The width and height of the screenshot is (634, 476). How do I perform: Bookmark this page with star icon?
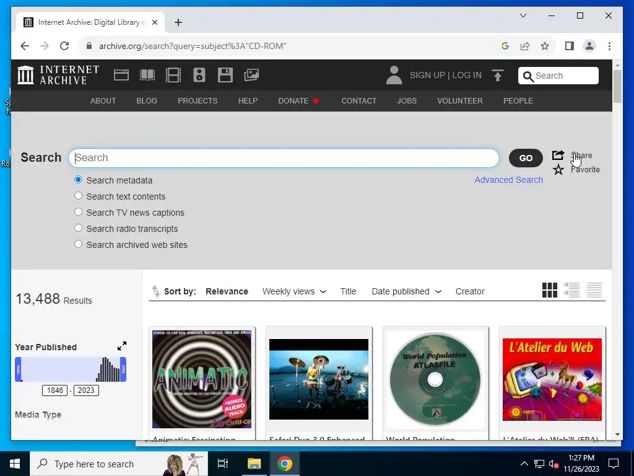[x=545, y=46]
